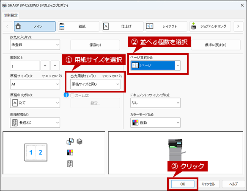Click the 部数 copies input field

[25, 66]
